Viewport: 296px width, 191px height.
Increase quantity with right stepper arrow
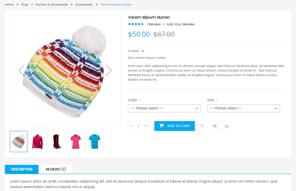coord(146,126)
